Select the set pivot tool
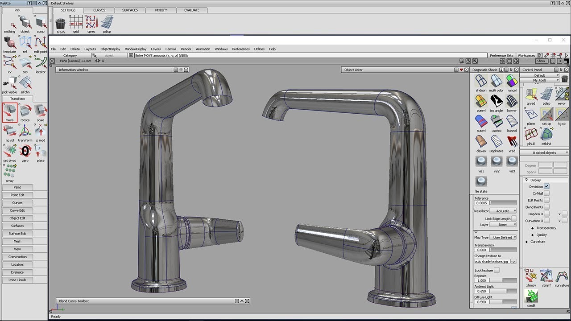The width and height of the screenshot is (571, 321). (9, 152)
